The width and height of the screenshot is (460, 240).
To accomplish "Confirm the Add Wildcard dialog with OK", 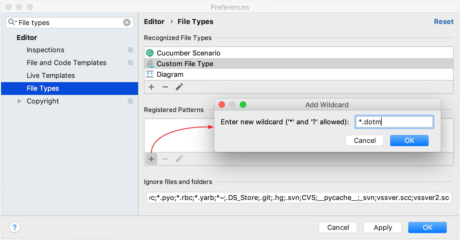I will click(x=409, y=141).
